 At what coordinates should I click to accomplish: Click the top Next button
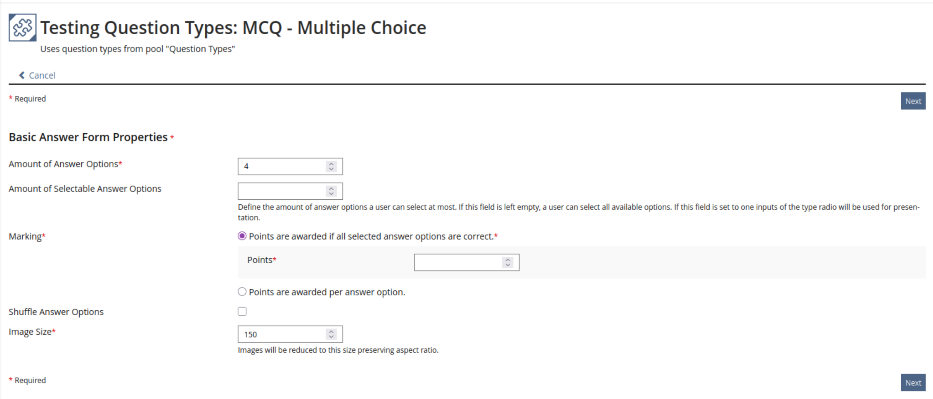(x=913, y=101)
